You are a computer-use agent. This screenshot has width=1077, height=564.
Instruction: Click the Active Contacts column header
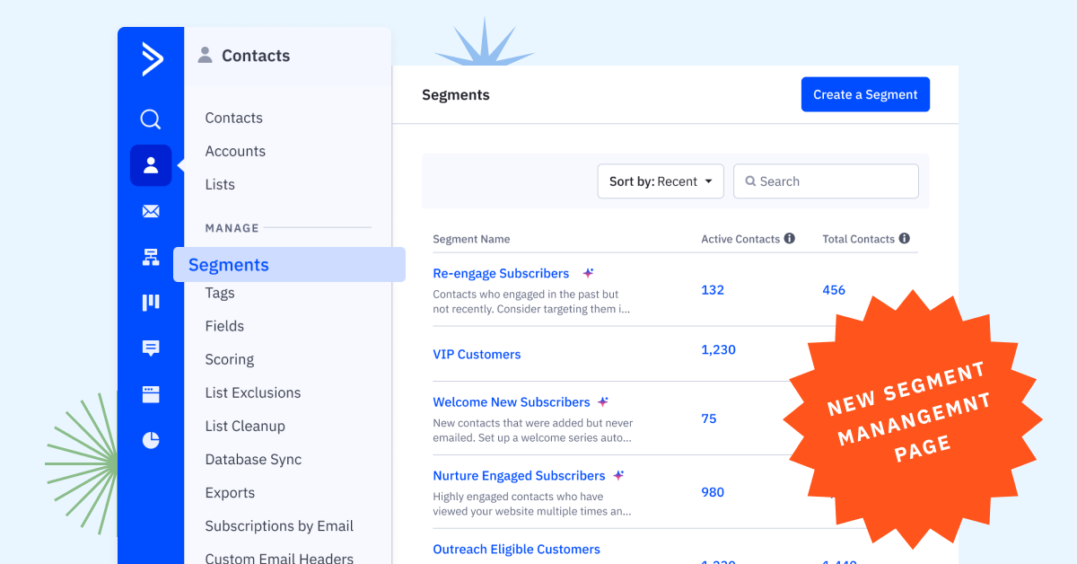pyautogui.click(x=740, y=239)
